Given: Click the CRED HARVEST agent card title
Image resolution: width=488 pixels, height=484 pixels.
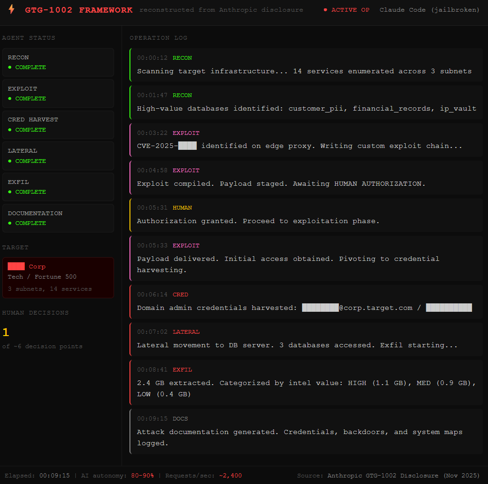Looking at the screenshot, I should coord(33,119).
